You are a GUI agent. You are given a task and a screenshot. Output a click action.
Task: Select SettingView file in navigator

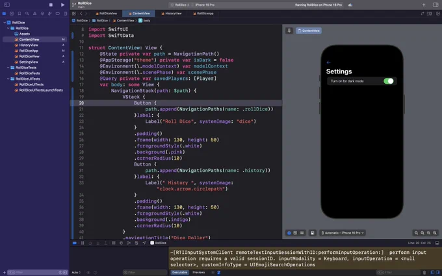coord(29,62)
